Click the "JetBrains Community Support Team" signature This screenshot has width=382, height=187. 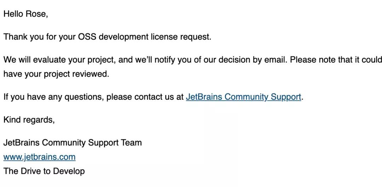pyautogui.click(x=73, y=143)
